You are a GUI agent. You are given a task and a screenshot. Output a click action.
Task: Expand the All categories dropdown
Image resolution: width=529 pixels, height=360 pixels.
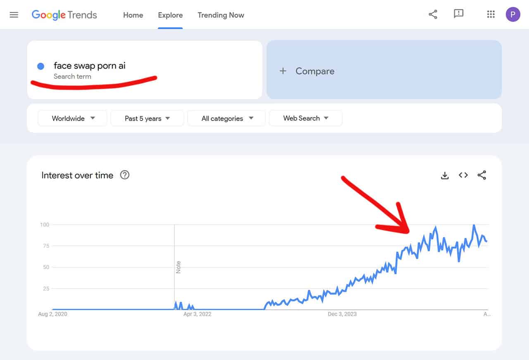click(226, 118)
